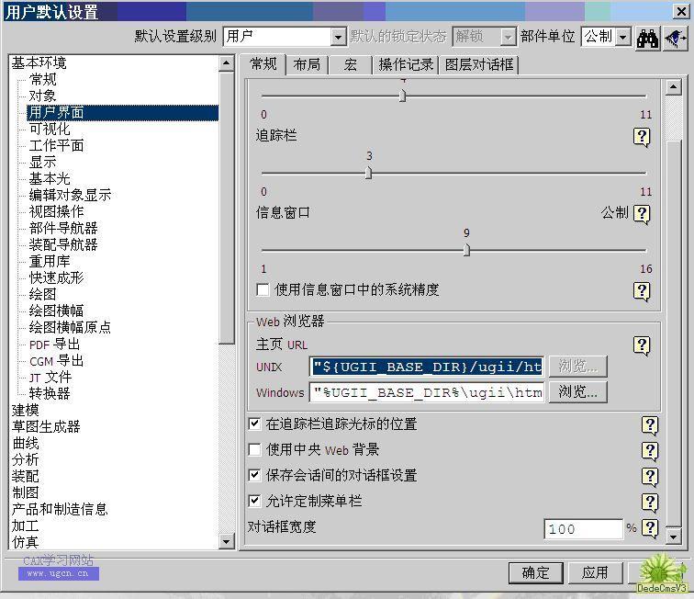Screen dimensions: 694x599
Task: Click the 确定 button
Action: [x=535, y=572]
